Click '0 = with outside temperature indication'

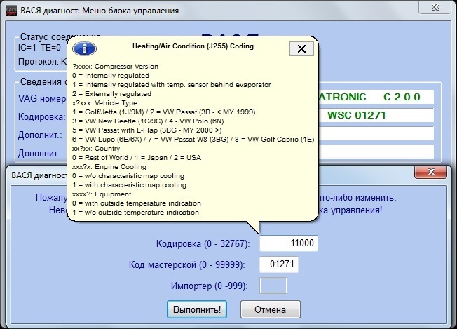coord(137,203)
